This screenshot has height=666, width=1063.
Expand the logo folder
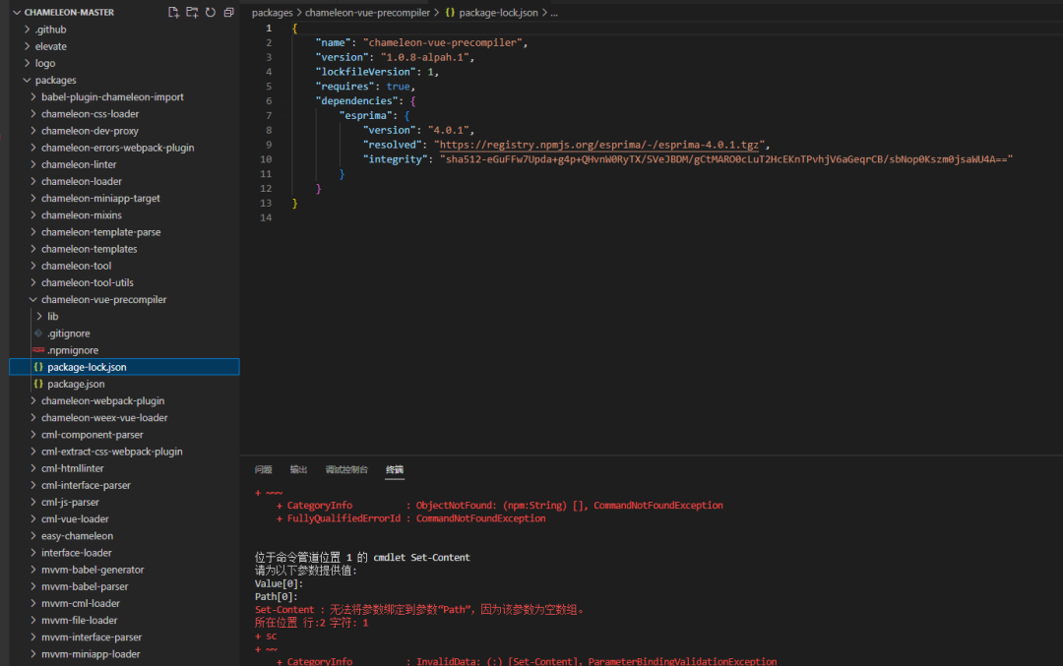pos(28,63)
